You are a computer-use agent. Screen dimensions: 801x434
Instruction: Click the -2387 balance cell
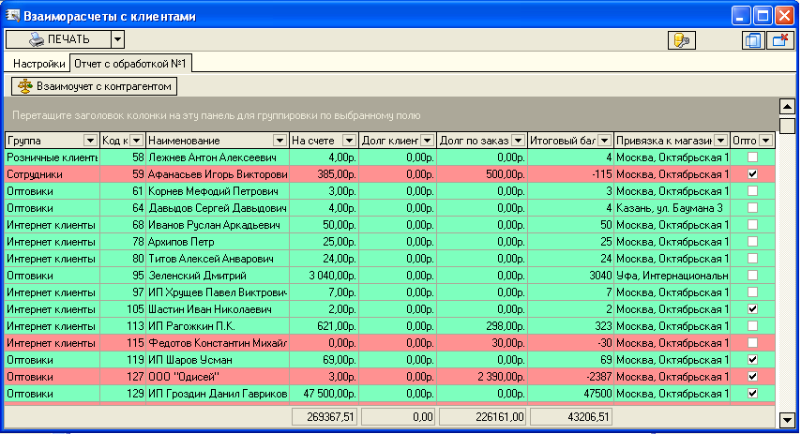(x=570, y=376)
